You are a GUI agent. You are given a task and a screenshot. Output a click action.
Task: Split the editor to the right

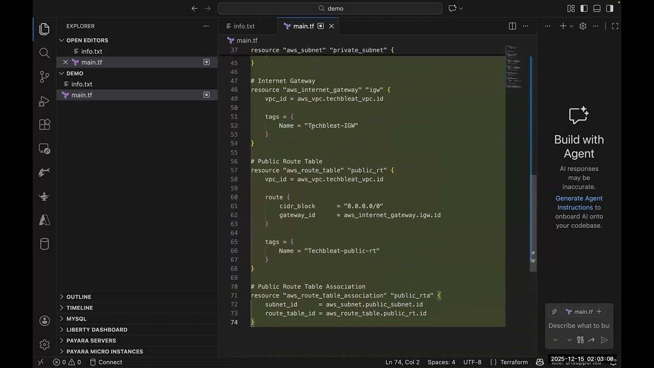pyautogui.click(x=512, y=26)
